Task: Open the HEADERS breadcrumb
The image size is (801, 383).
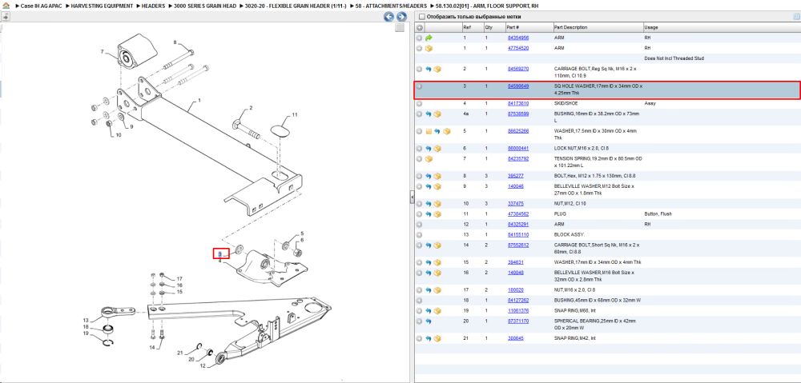Action: pos(154,6)
